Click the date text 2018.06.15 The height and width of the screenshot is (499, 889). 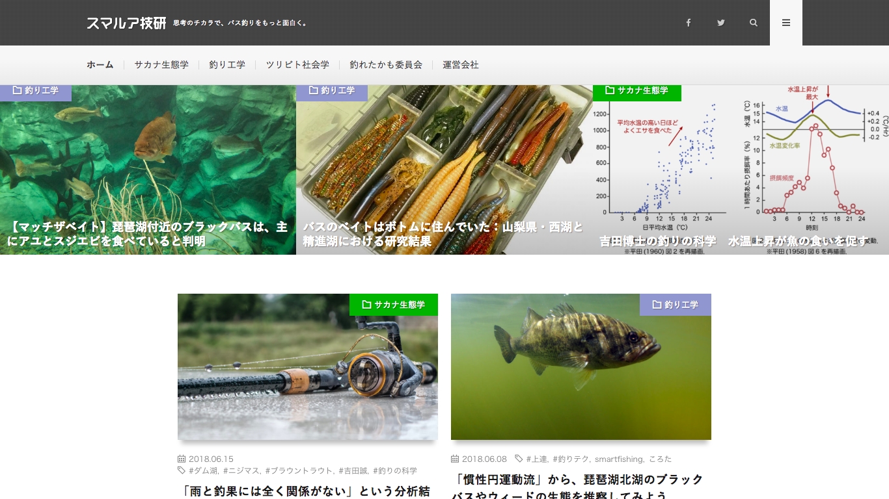point(211,459)
